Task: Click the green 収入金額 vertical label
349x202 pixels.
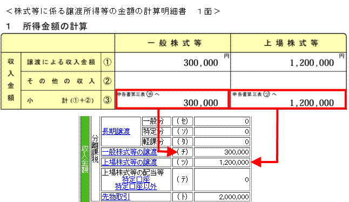Action: point(85,159)
